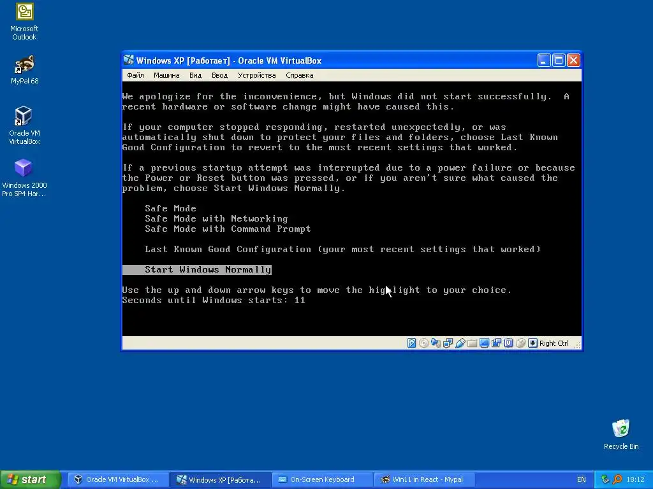Viewport: 653px width, 489px height.
Task: Click the hard disk activity status icon
Action: [411, 343]
